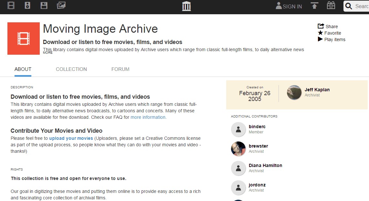Click the donate gift box icon
This screenshot has height=201, width=369.
click(x=331, y=6)
